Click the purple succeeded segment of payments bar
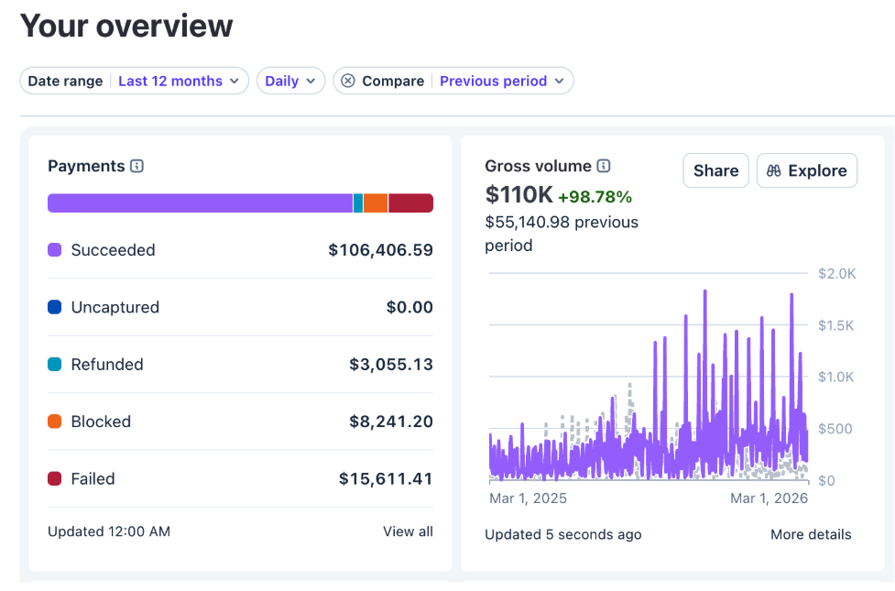Viewport: 895px width, 591px height. click(x=200, y=203)
